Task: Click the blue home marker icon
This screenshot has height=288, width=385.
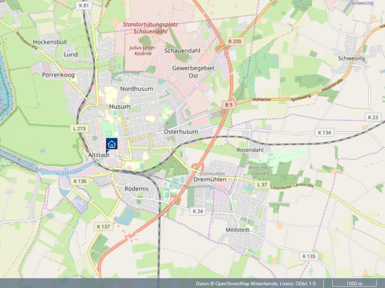Action: 111,144
